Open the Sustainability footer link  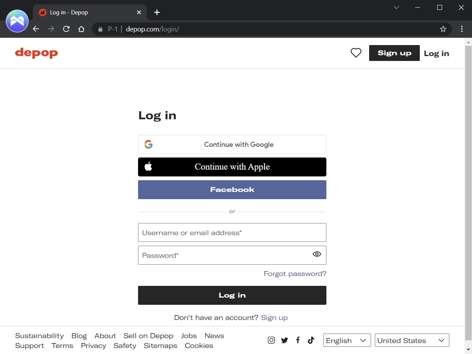[39, 336]
